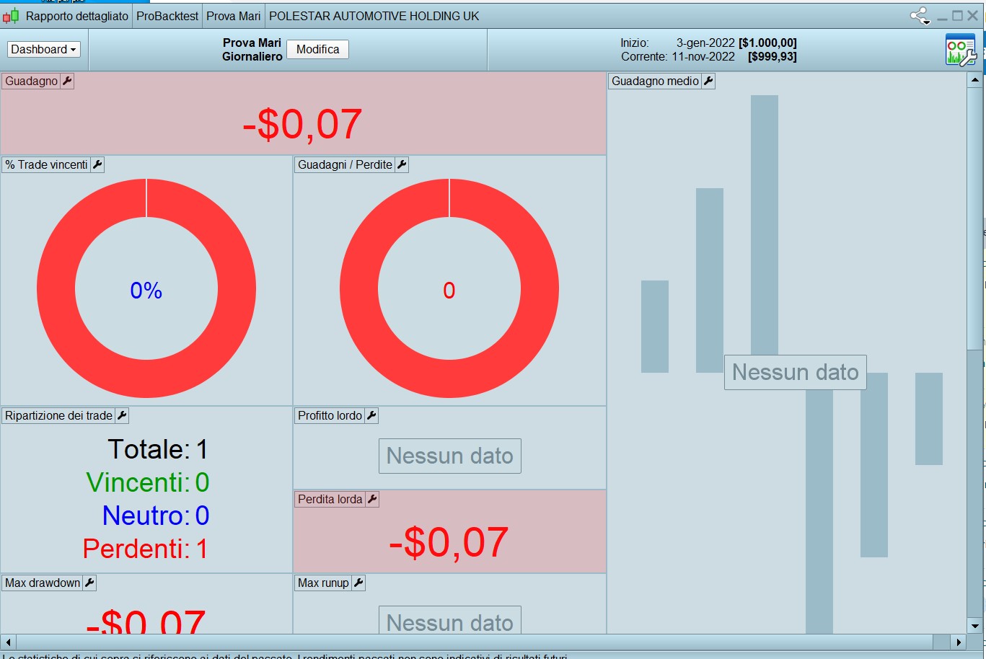Image resolution: width=986 pixels, height=659 pixels.
Task: Click the Modifica button
Action: click(x=318, y=50)
